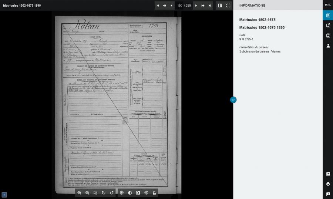Zoom out of the document image
This screenshot has height=199, width=333.
pyautogui.click(x=87, y=193)
